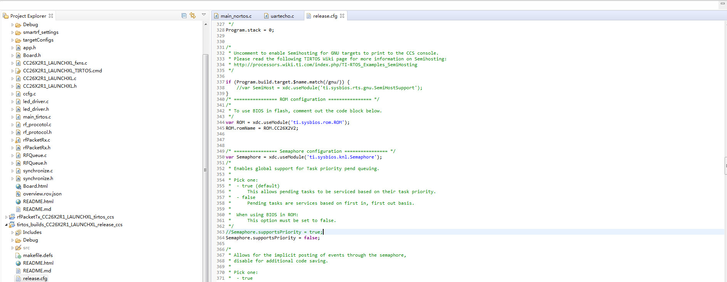Click the src folder icon
Screen dimensions: 727x282
[18, 248]
